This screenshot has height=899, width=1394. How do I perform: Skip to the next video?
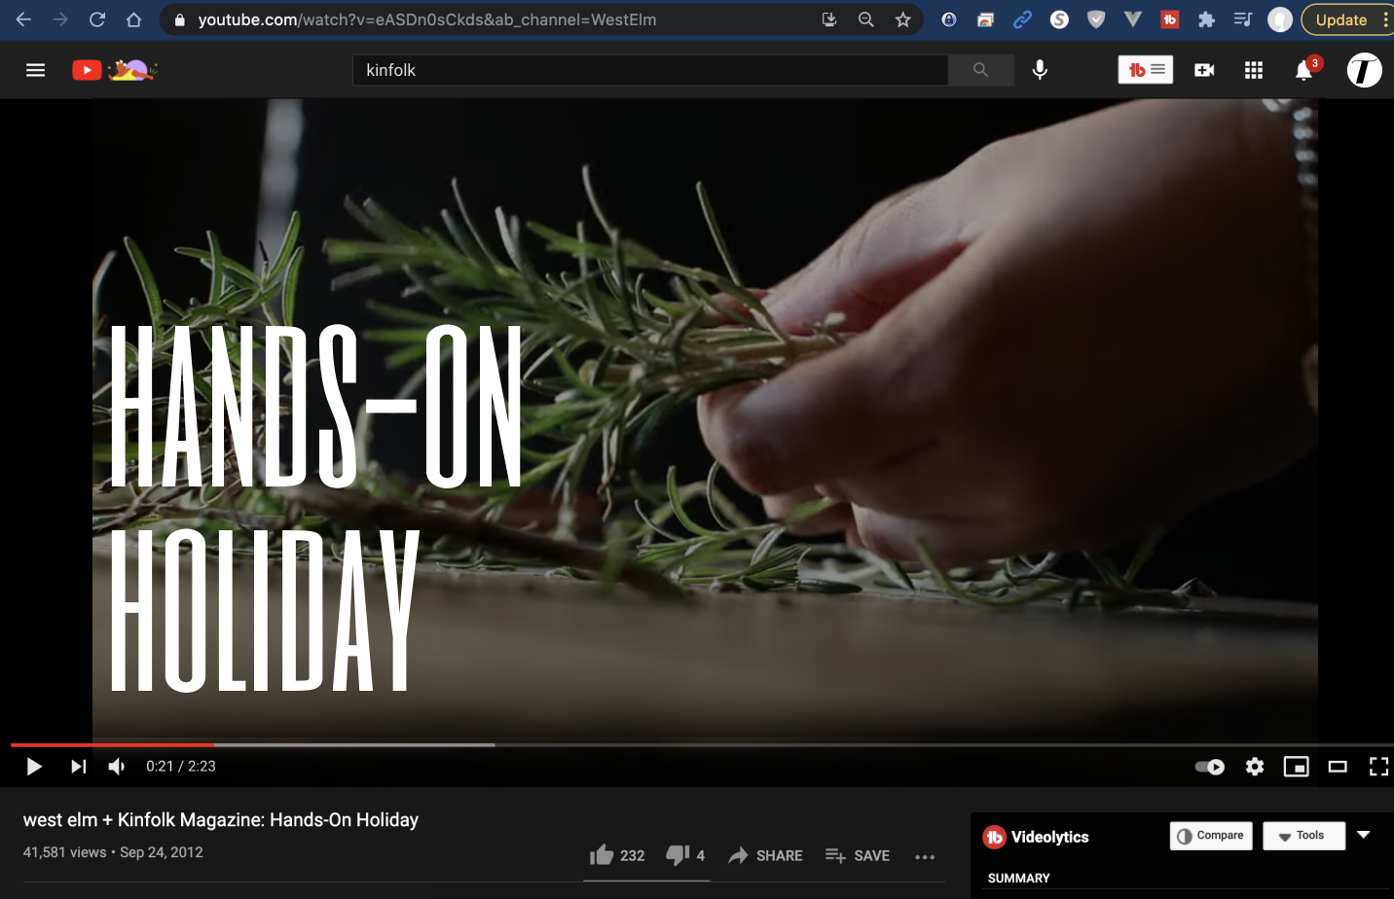[x=79, y=767]
